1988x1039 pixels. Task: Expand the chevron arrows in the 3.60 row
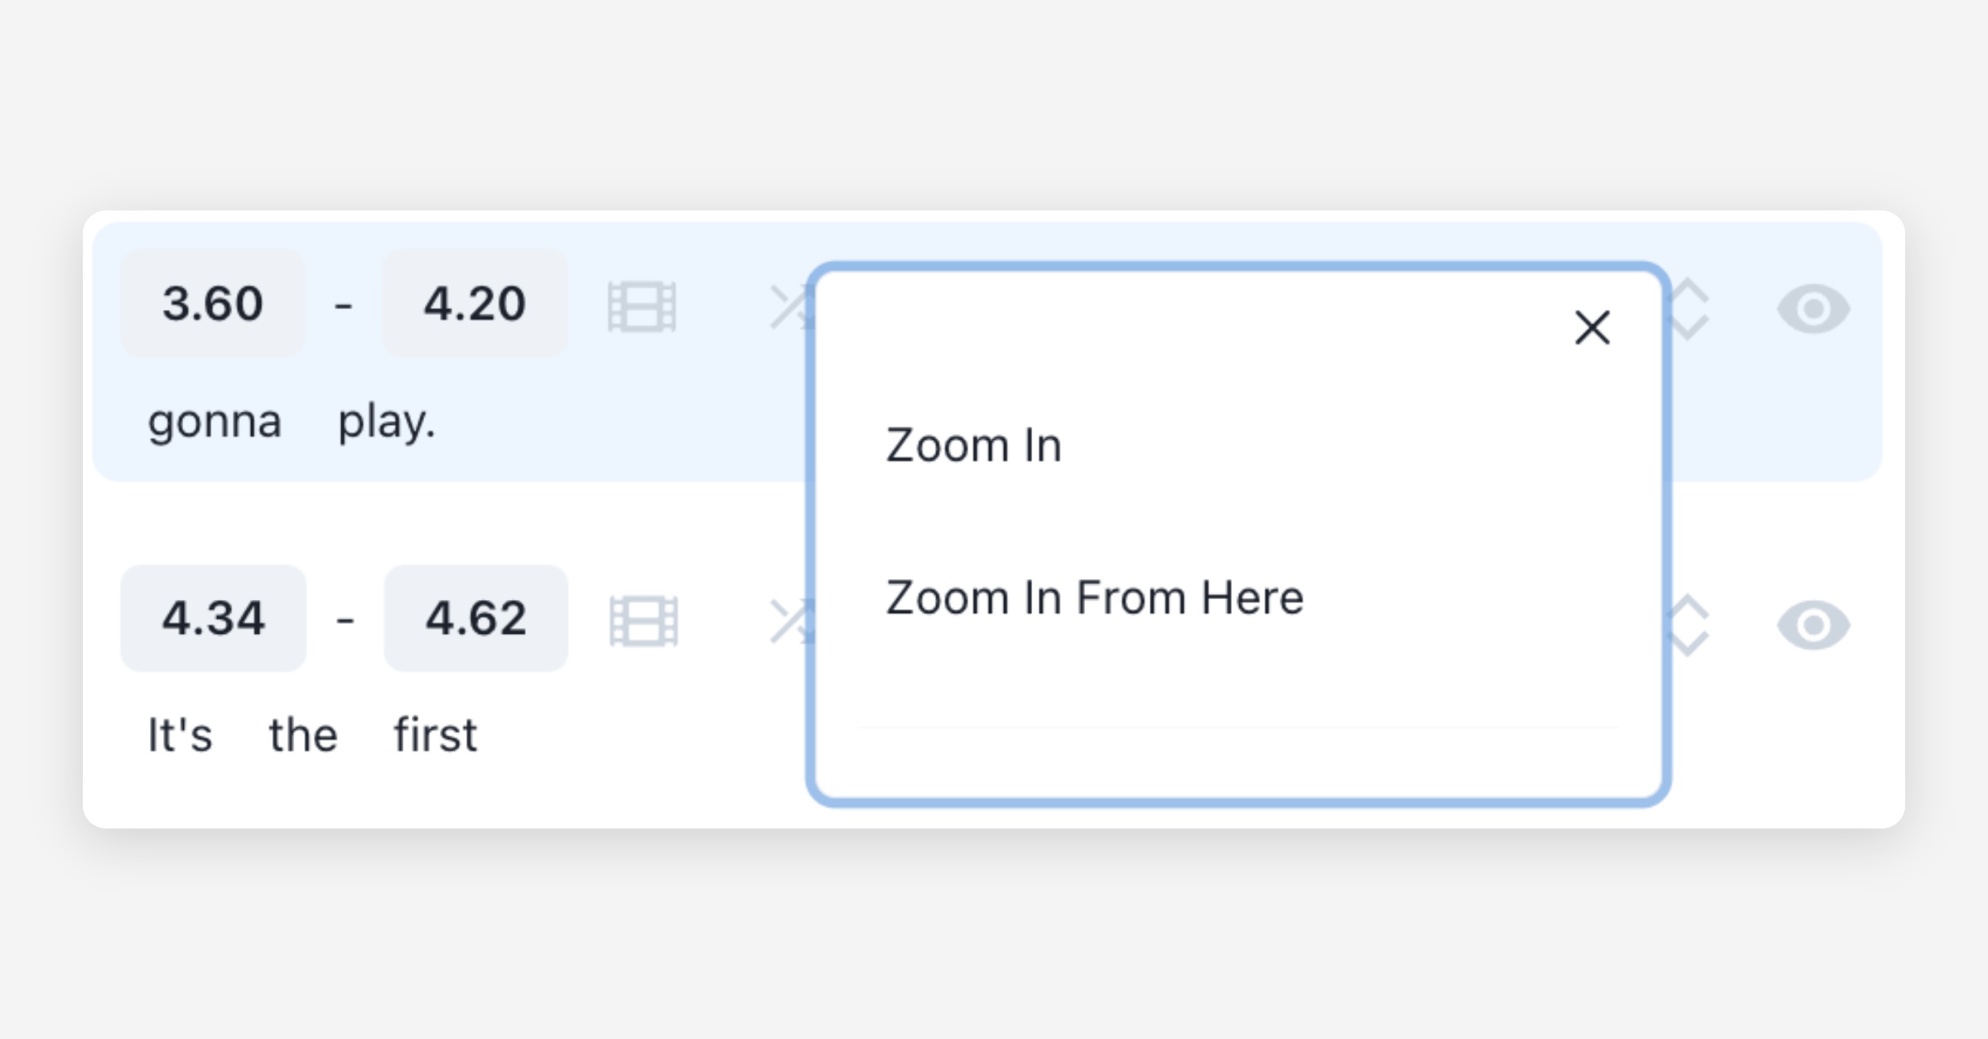1690,309
